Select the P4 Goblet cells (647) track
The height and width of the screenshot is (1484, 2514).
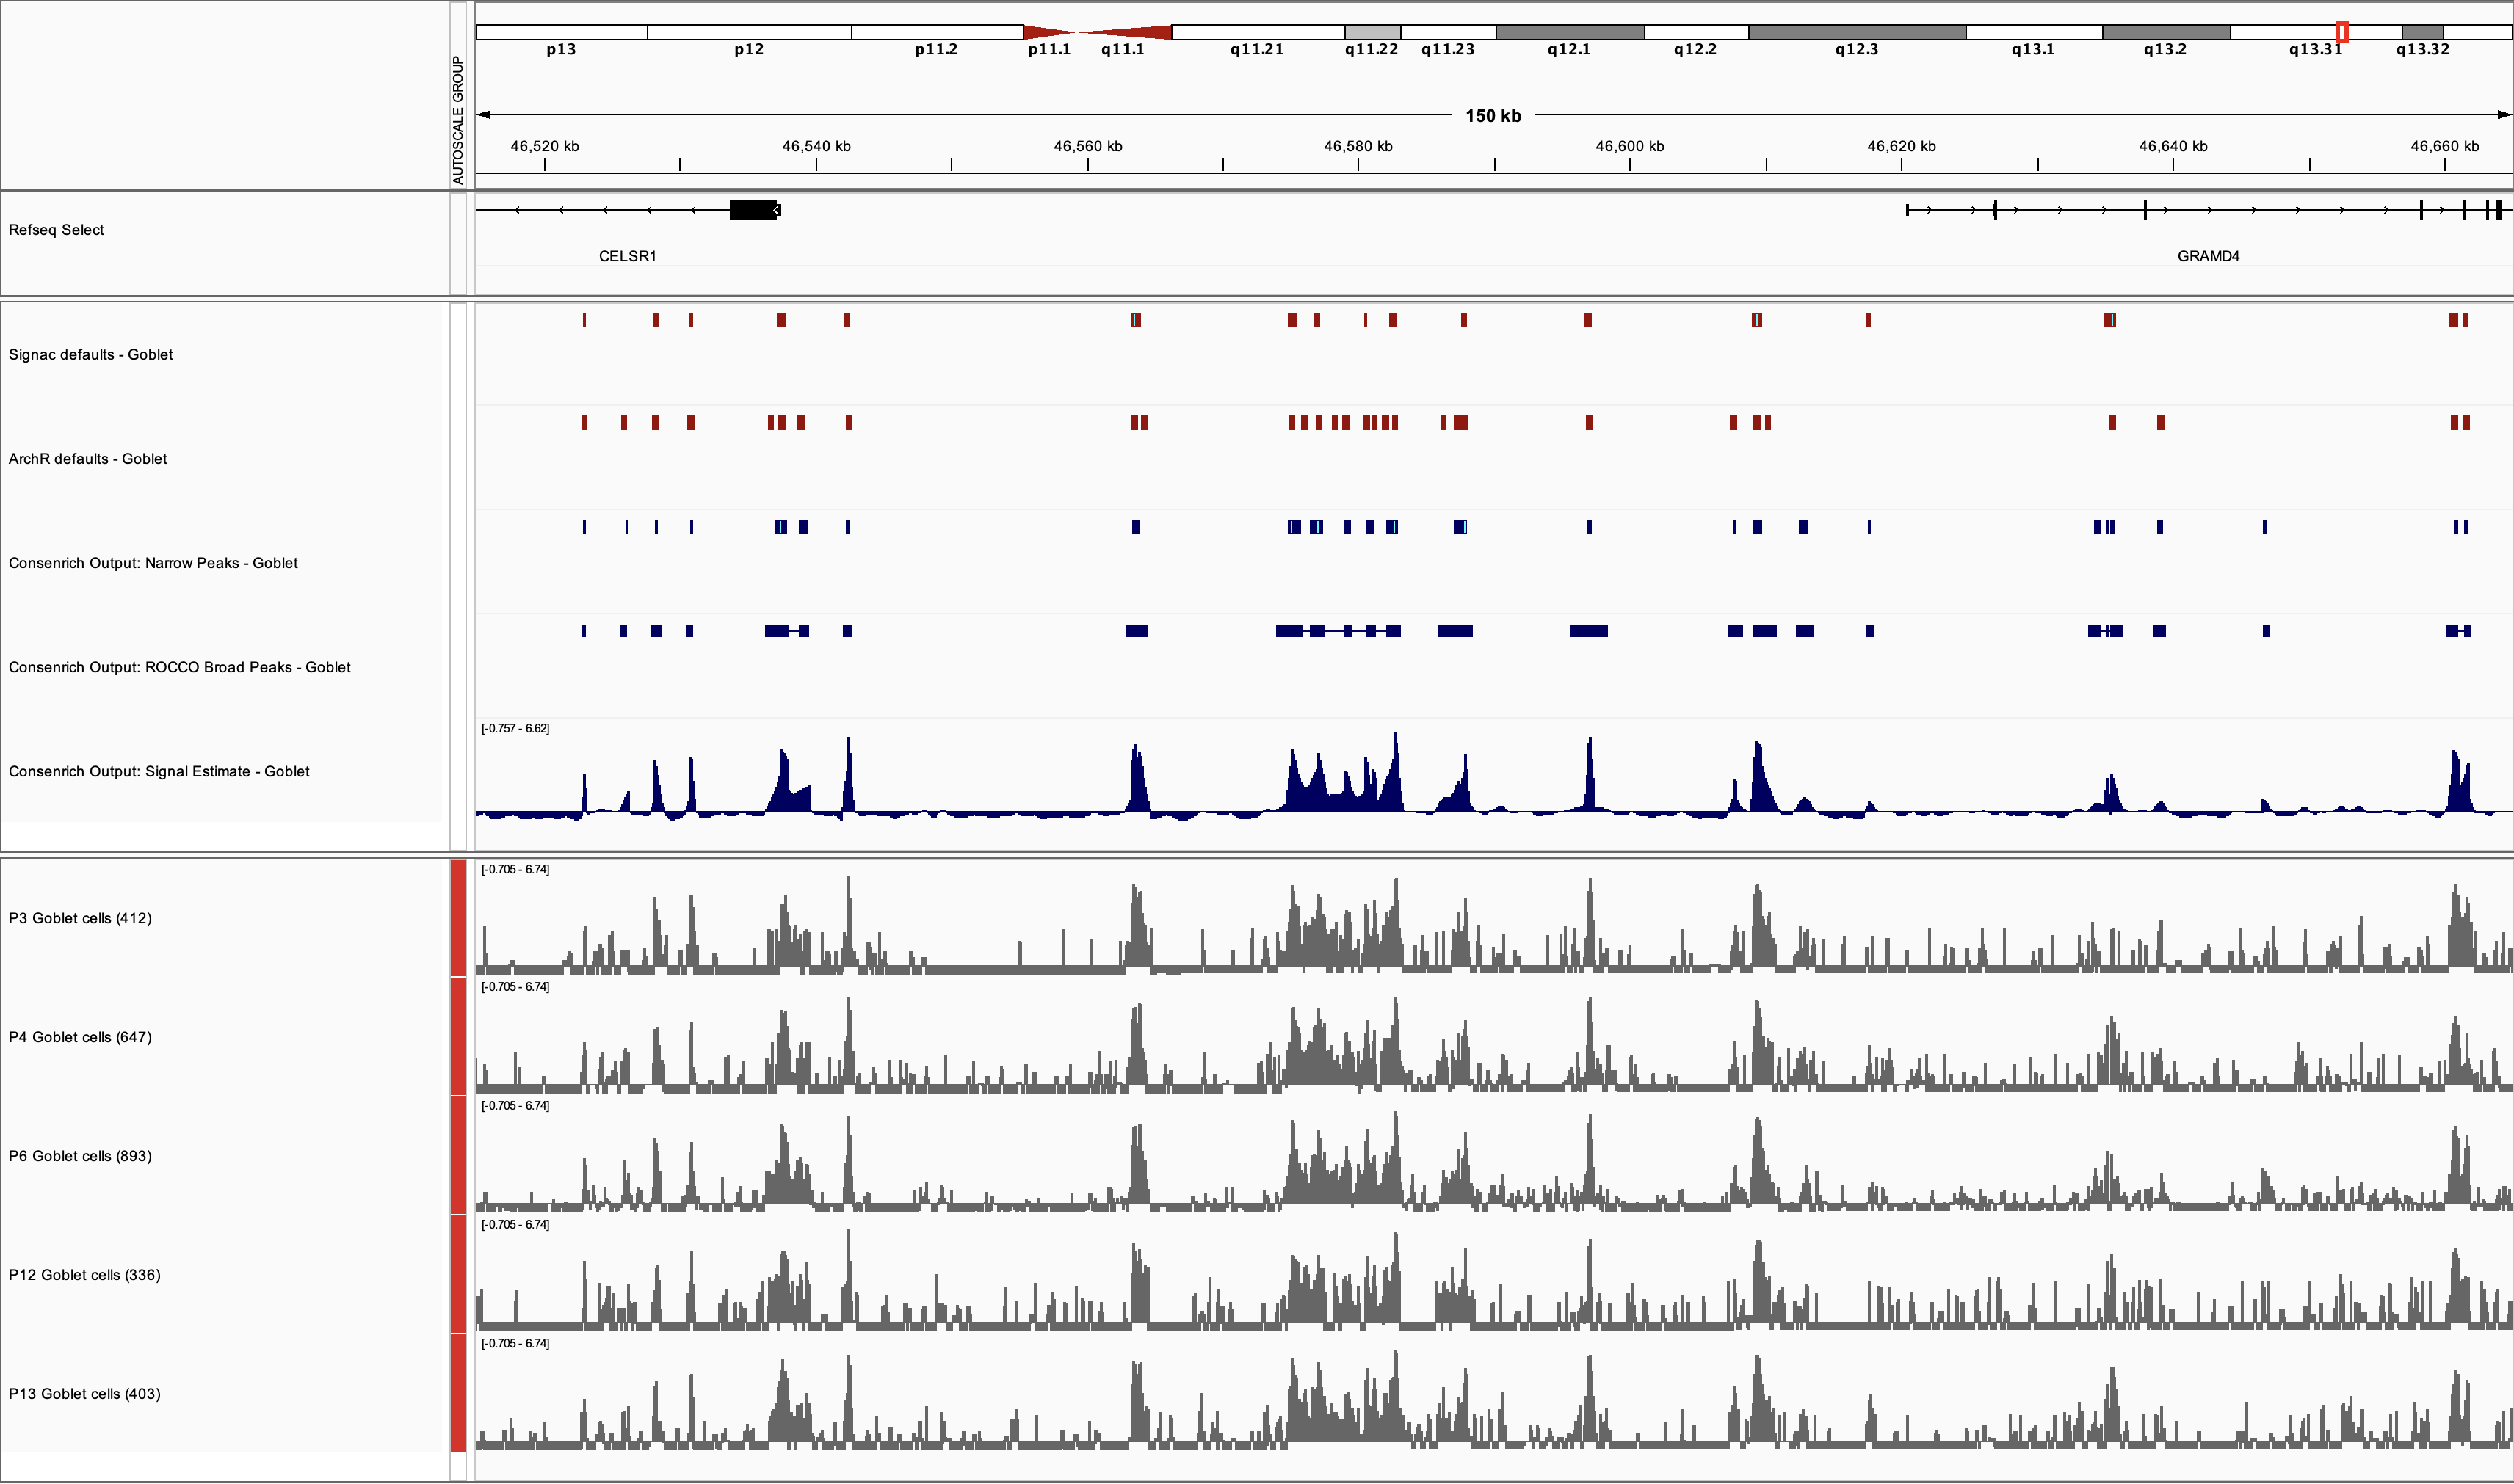(x=80, y=1037)
